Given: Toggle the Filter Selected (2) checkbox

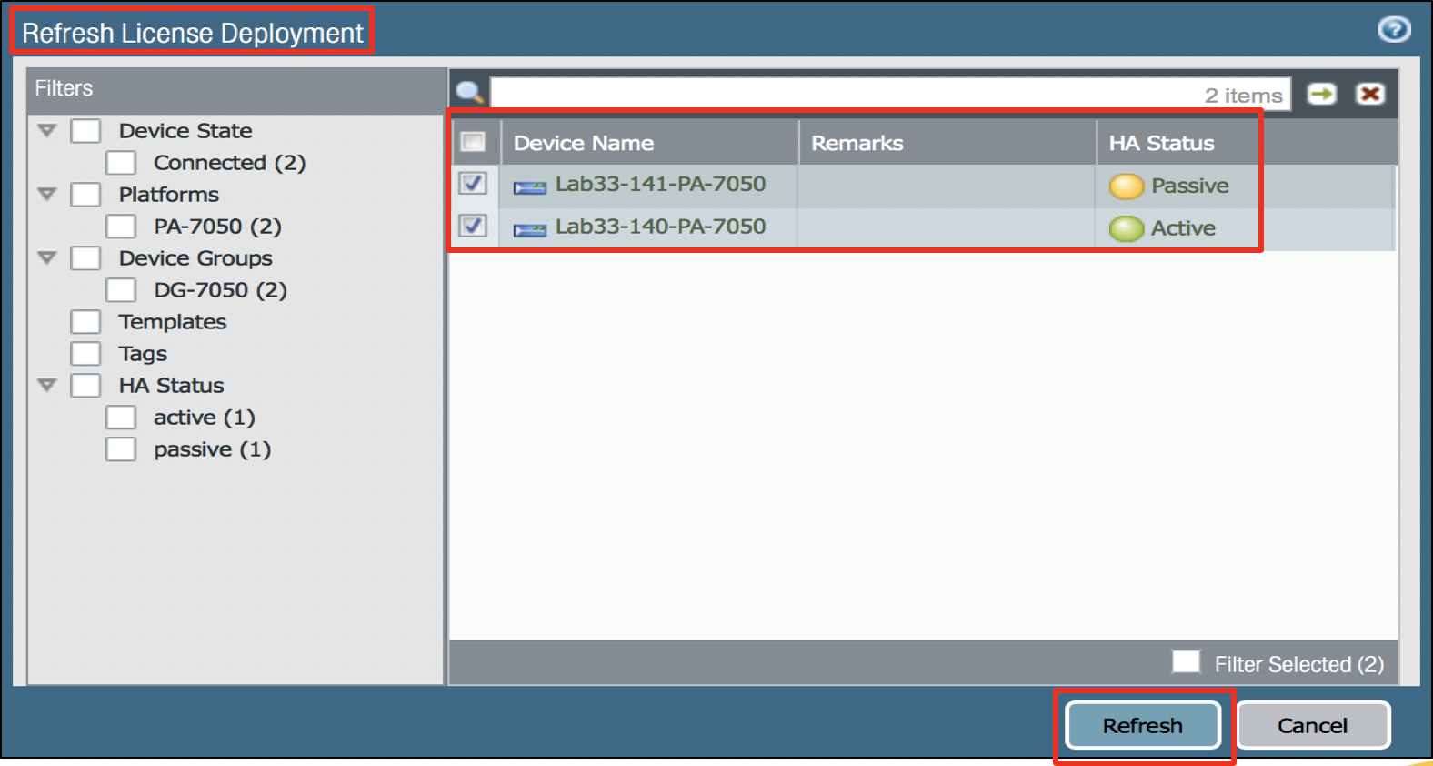Looking at the screenshot, I should click(1186, 661).
